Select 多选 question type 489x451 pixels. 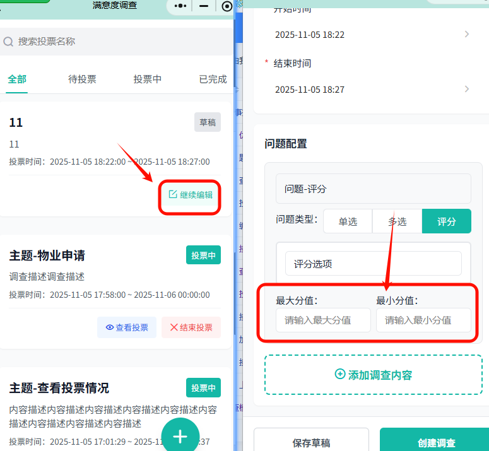pyautogui.click(x=397, y=221)
